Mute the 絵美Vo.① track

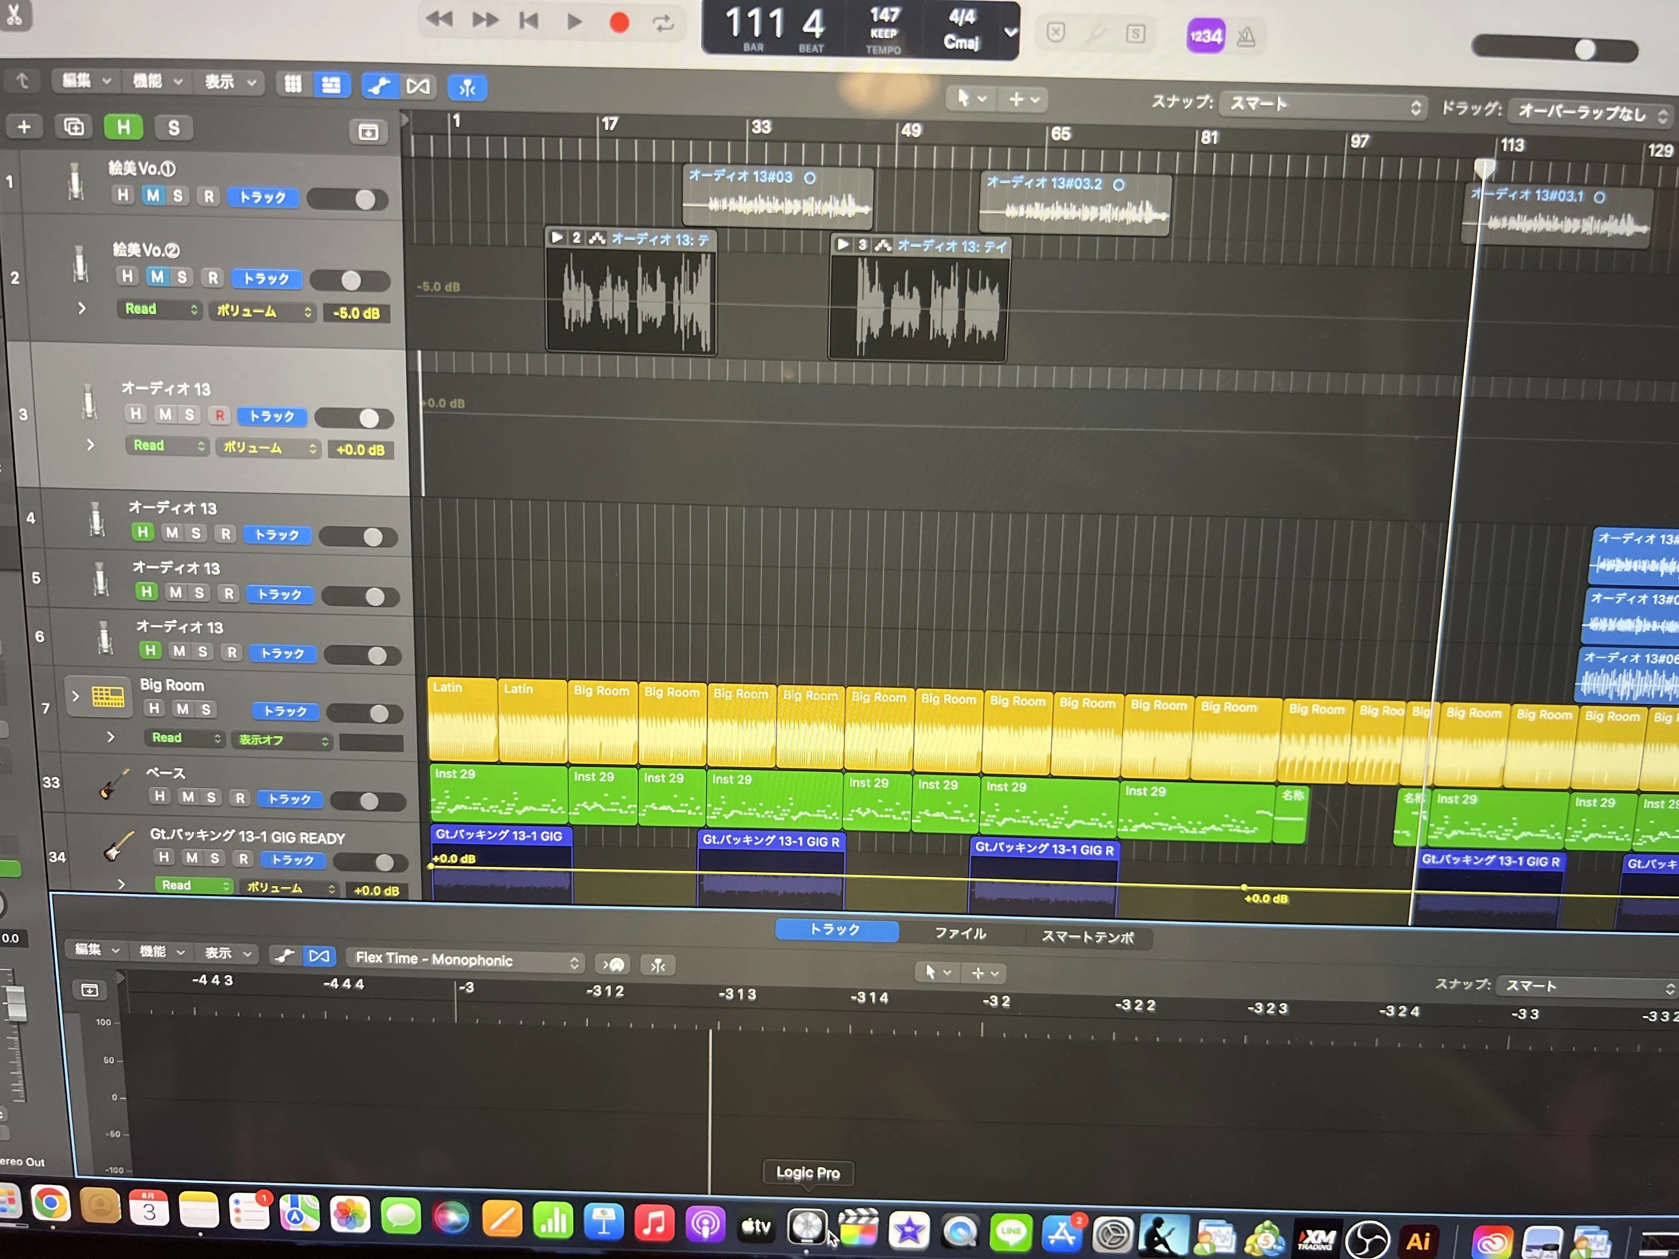coord(153,196)
